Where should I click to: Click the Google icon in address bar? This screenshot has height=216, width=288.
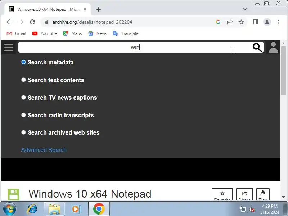coord(218,22)
